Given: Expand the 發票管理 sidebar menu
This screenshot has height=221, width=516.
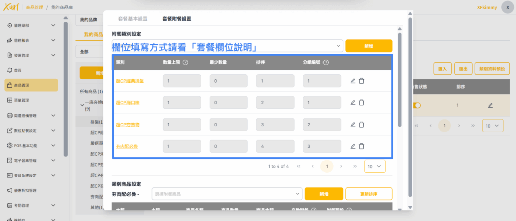Looking at the screenshot, I should click(30, 55).
